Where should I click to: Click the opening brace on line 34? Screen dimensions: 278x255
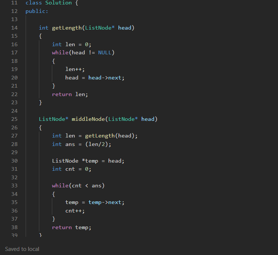point(54,194)
